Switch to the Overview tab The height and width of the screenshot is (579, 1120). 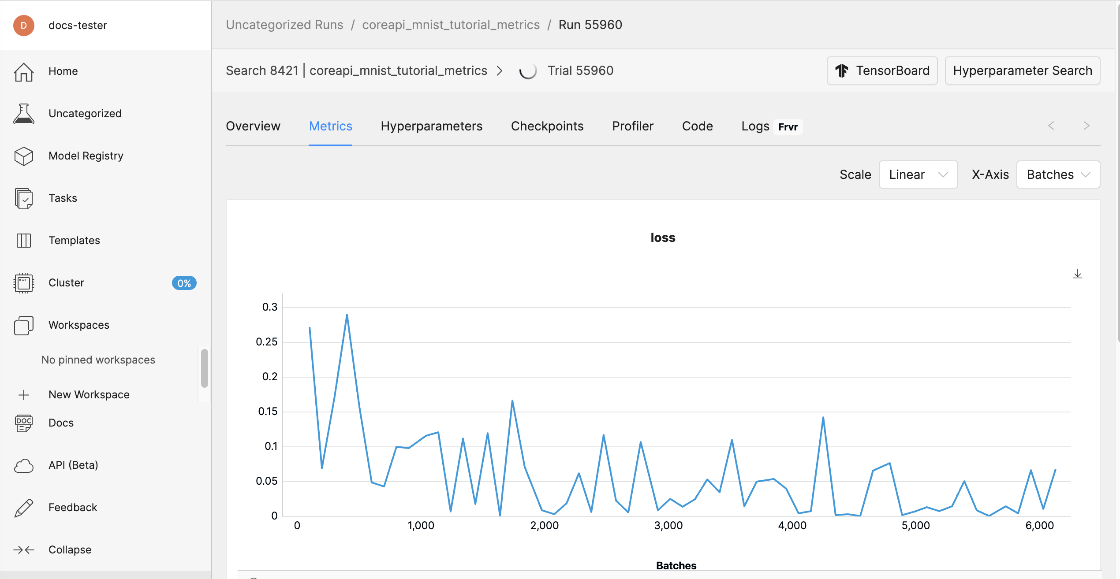pos(253,126)
